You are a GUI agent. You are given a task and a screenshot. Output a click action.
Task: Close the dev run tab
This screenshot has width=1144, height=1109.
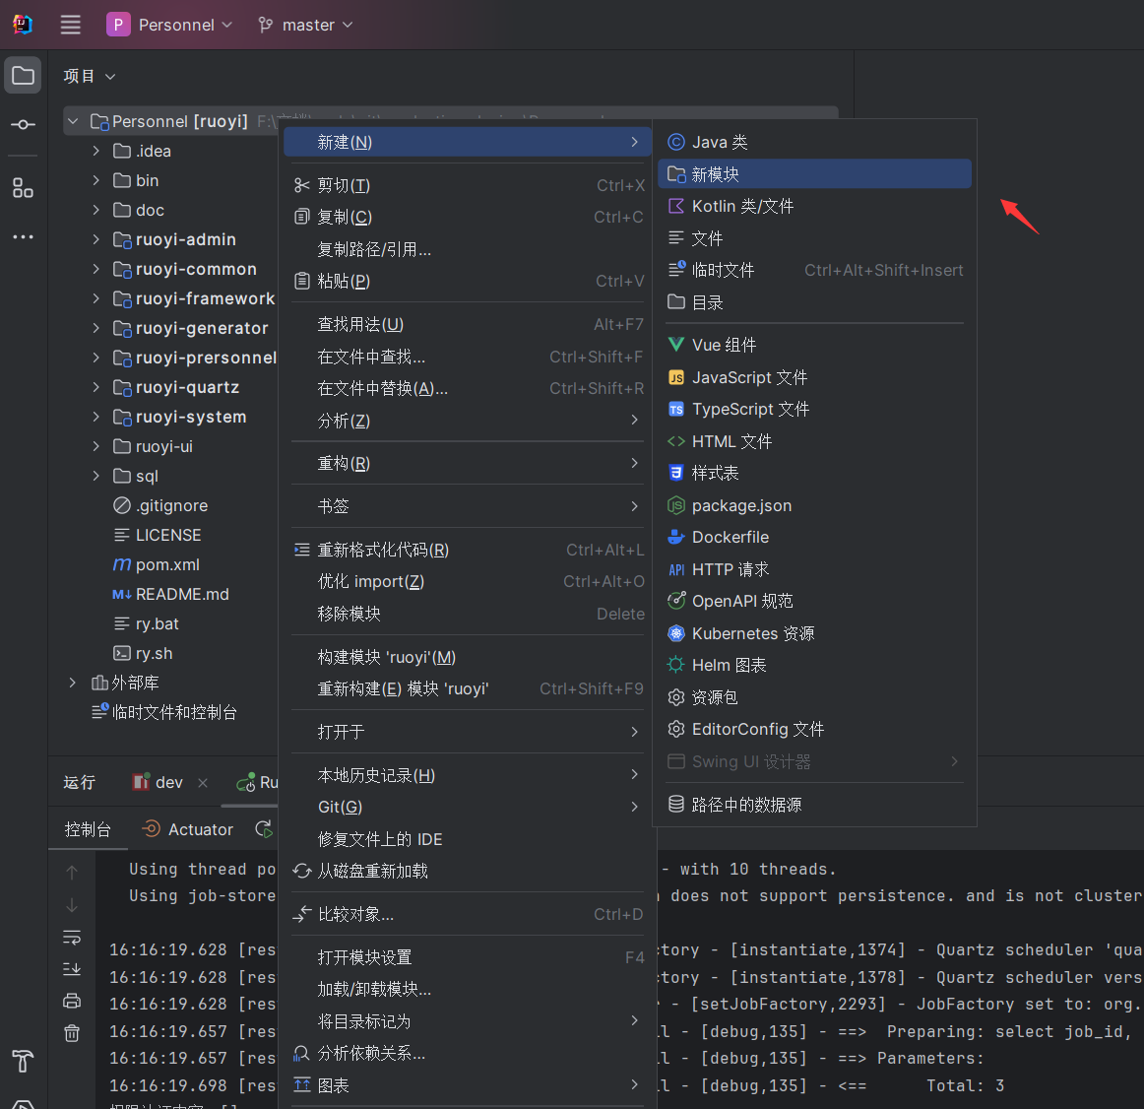pos(203,783)
